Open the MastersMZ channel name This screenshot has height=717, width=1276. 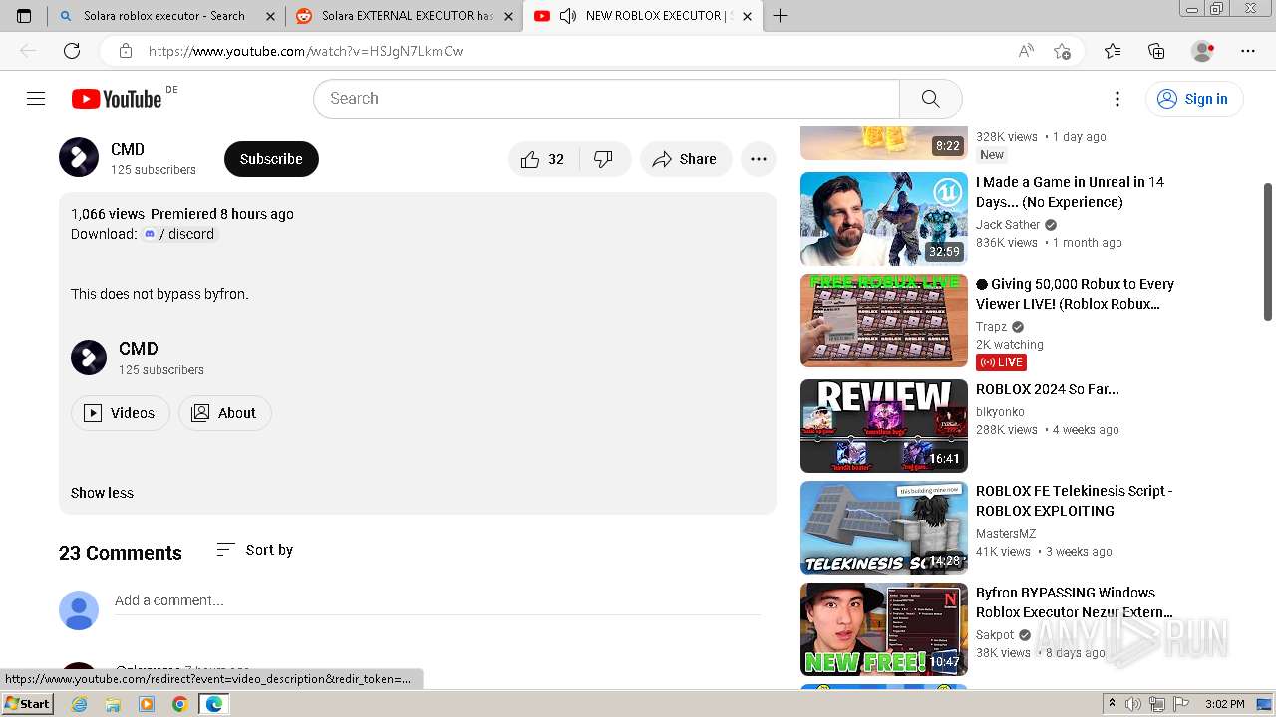click(x=1006, y=534)
